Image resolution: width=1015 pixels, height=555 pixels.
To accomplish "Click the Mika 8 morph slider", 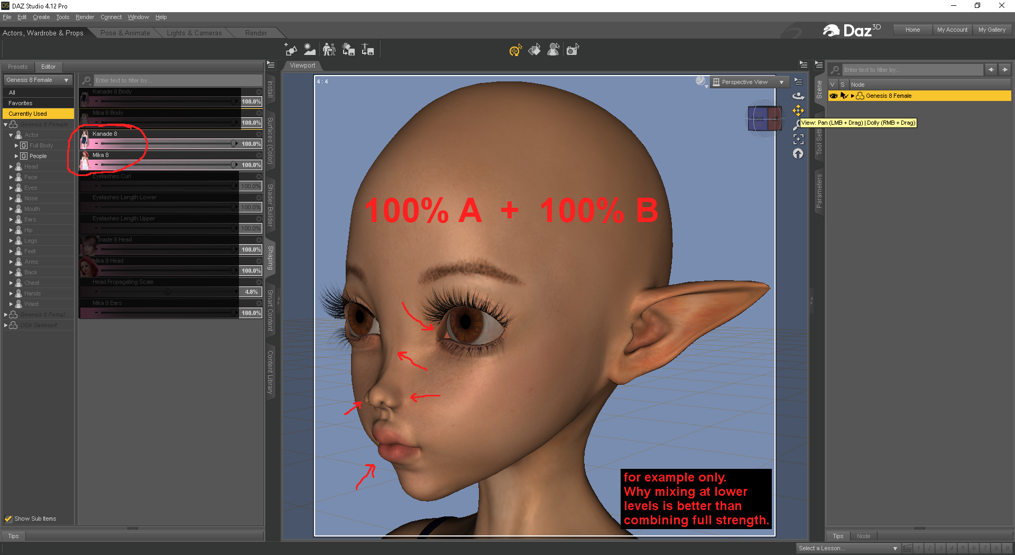I will 167,165.
